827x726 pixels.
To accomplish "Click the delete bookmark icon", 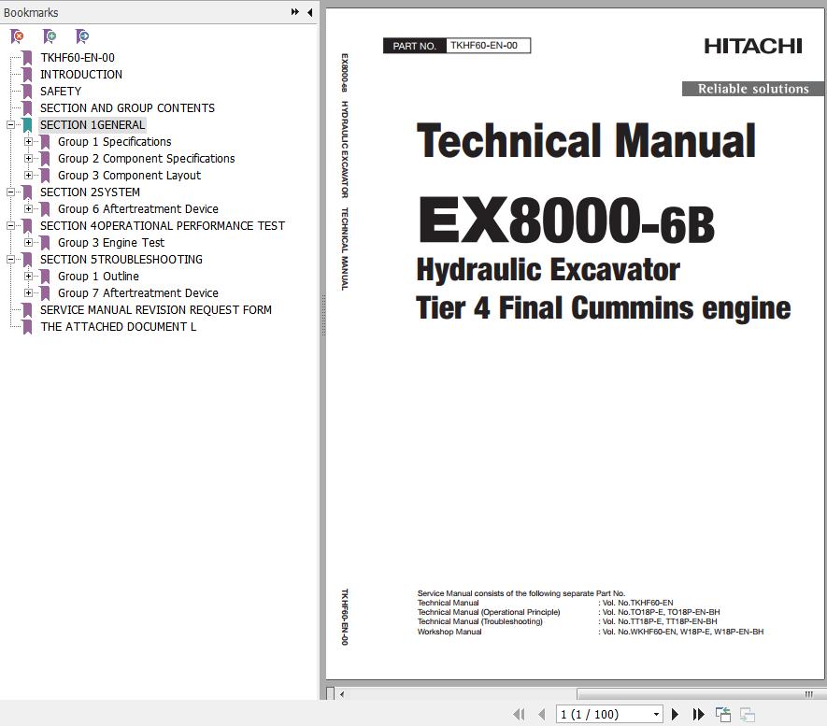I will click(x=17, y=36).
